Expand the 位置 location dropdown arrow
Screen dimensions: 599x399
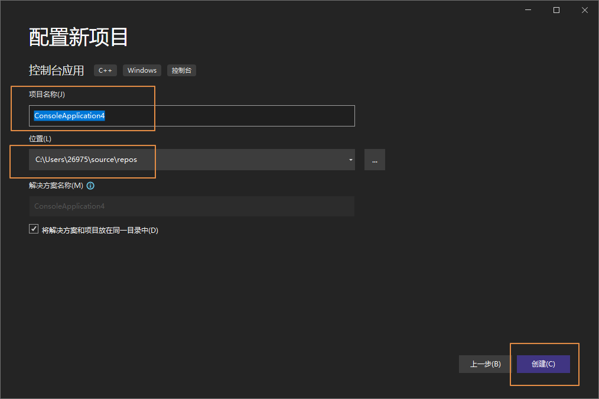350,160
